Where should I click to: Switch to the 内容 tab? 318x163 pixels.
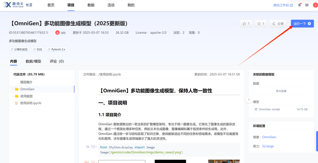14,61
